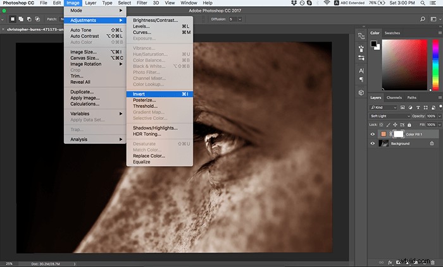Open the Brush presets panel icon

(361, 49)
